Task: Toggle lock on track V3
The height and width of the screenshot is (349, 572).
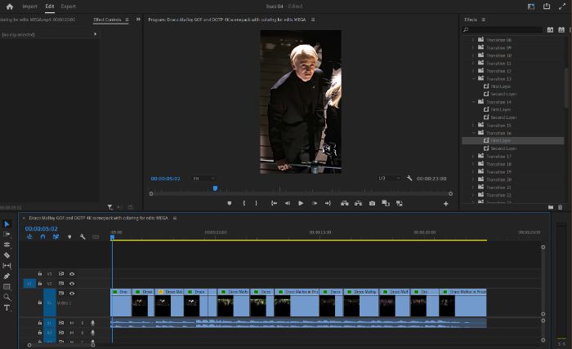Action: (40, 274)
